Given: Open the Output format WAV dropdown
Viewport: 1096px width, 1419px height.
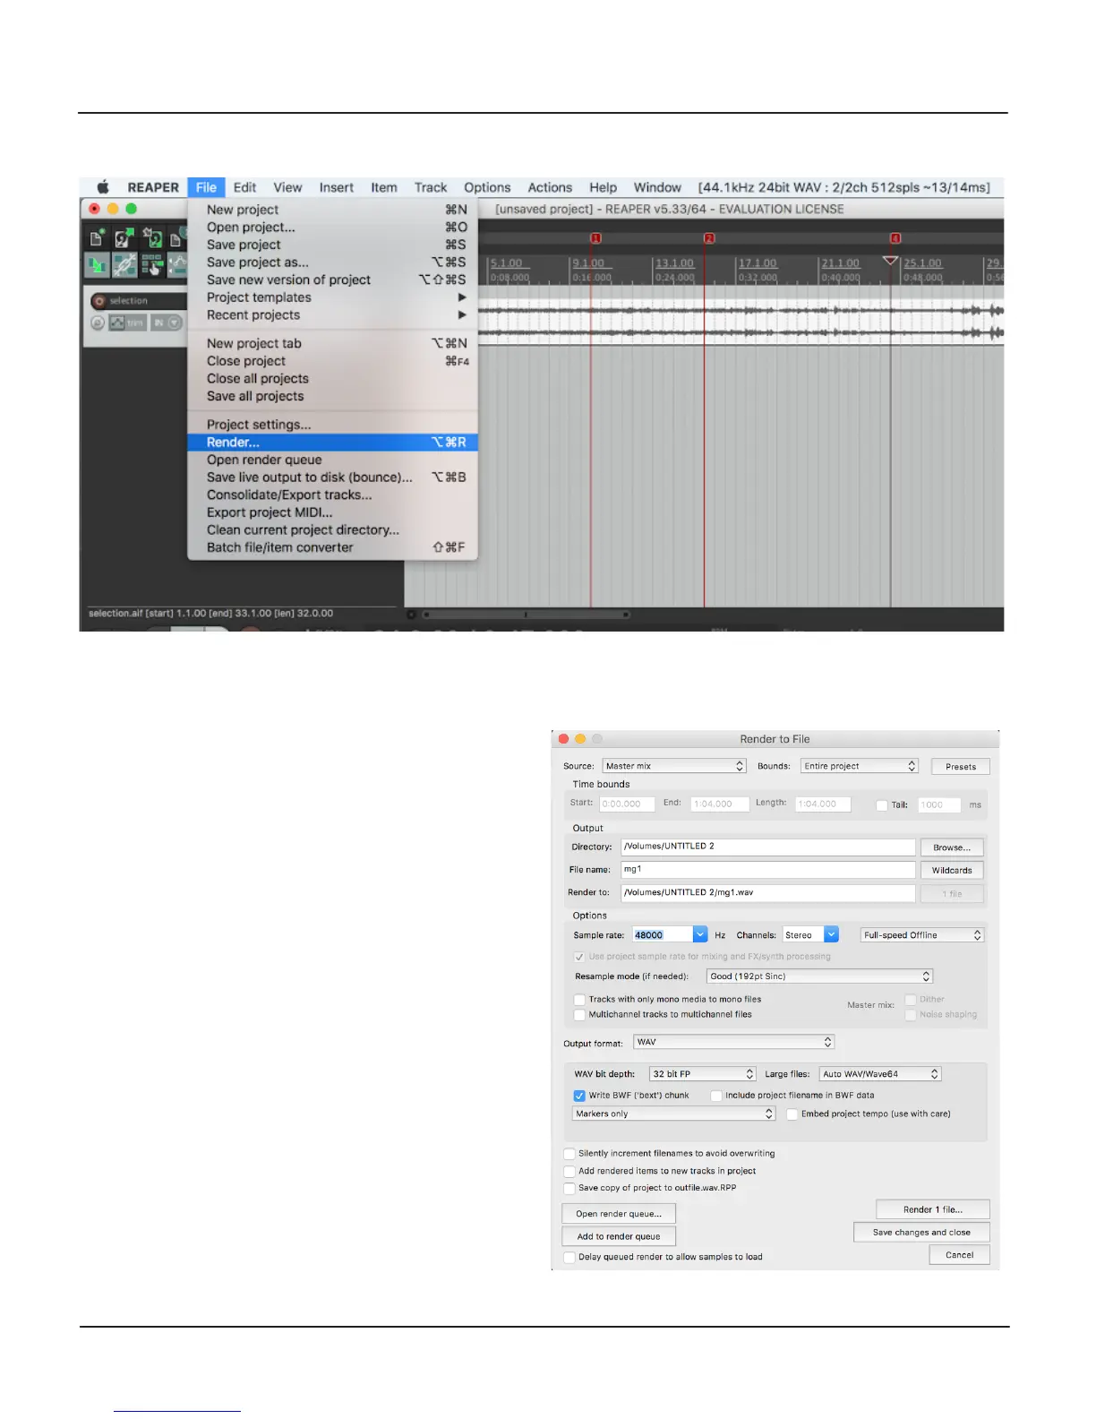Looking at the screenshot, I should coord(734,1042).
